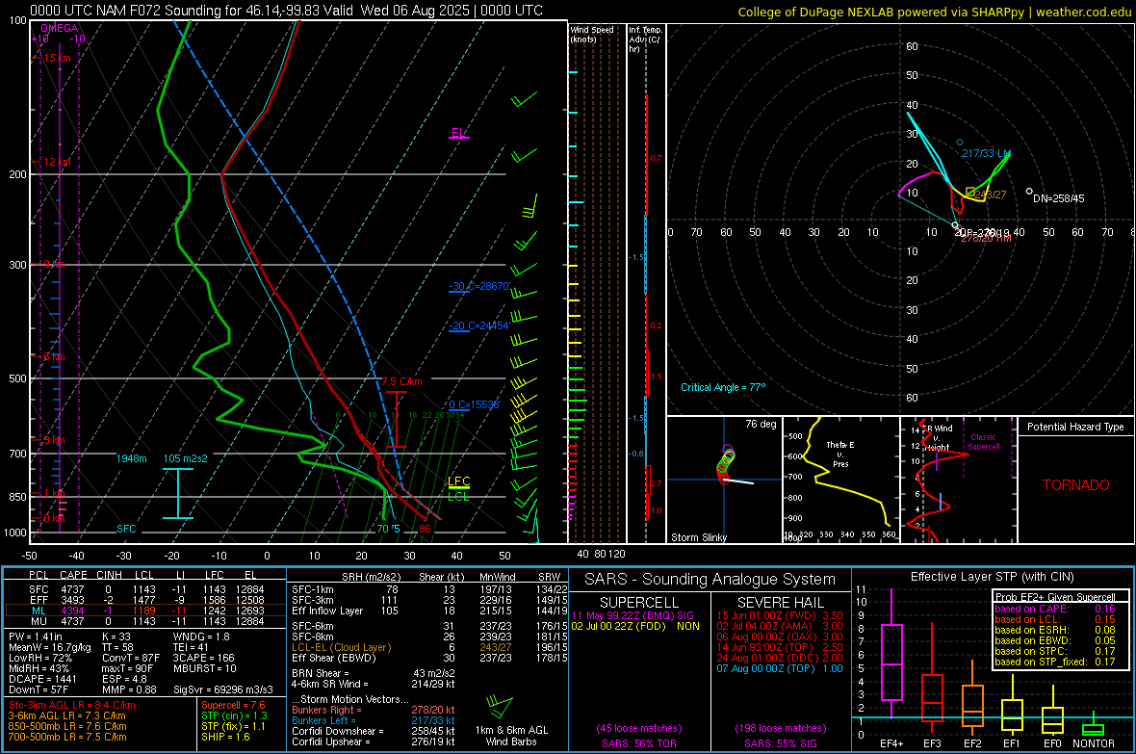
Task: Select the EFF parcel row
Action: 145,600
